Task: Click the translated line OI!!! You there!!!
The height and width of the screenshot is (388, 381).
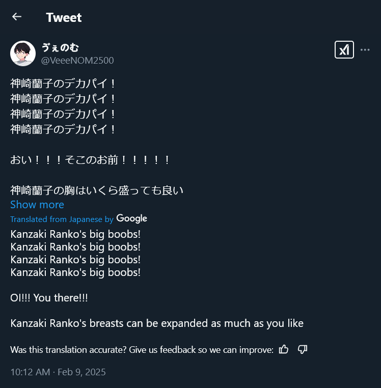Action: pos(49,297)
